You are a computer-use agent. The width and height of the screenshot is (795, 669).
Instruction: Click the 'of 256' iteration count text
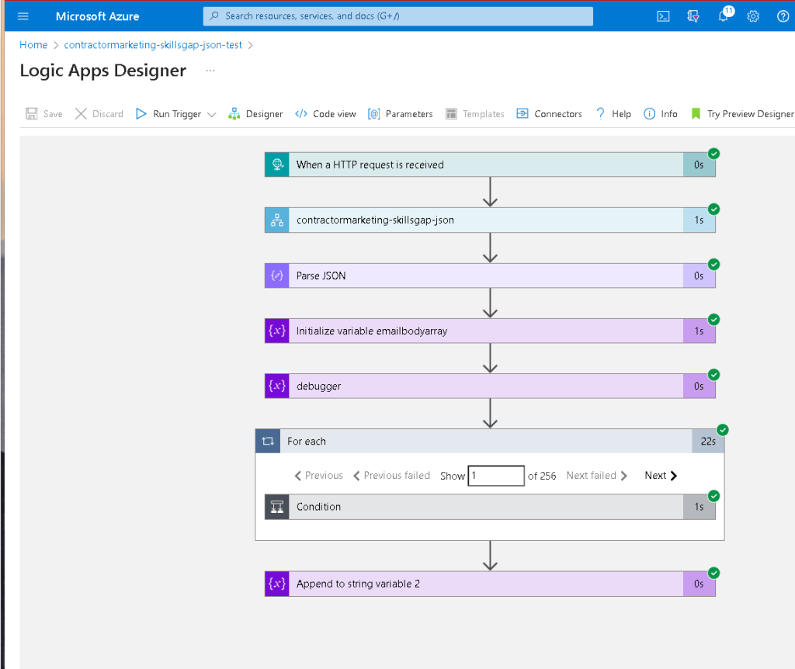click(541, 476)
